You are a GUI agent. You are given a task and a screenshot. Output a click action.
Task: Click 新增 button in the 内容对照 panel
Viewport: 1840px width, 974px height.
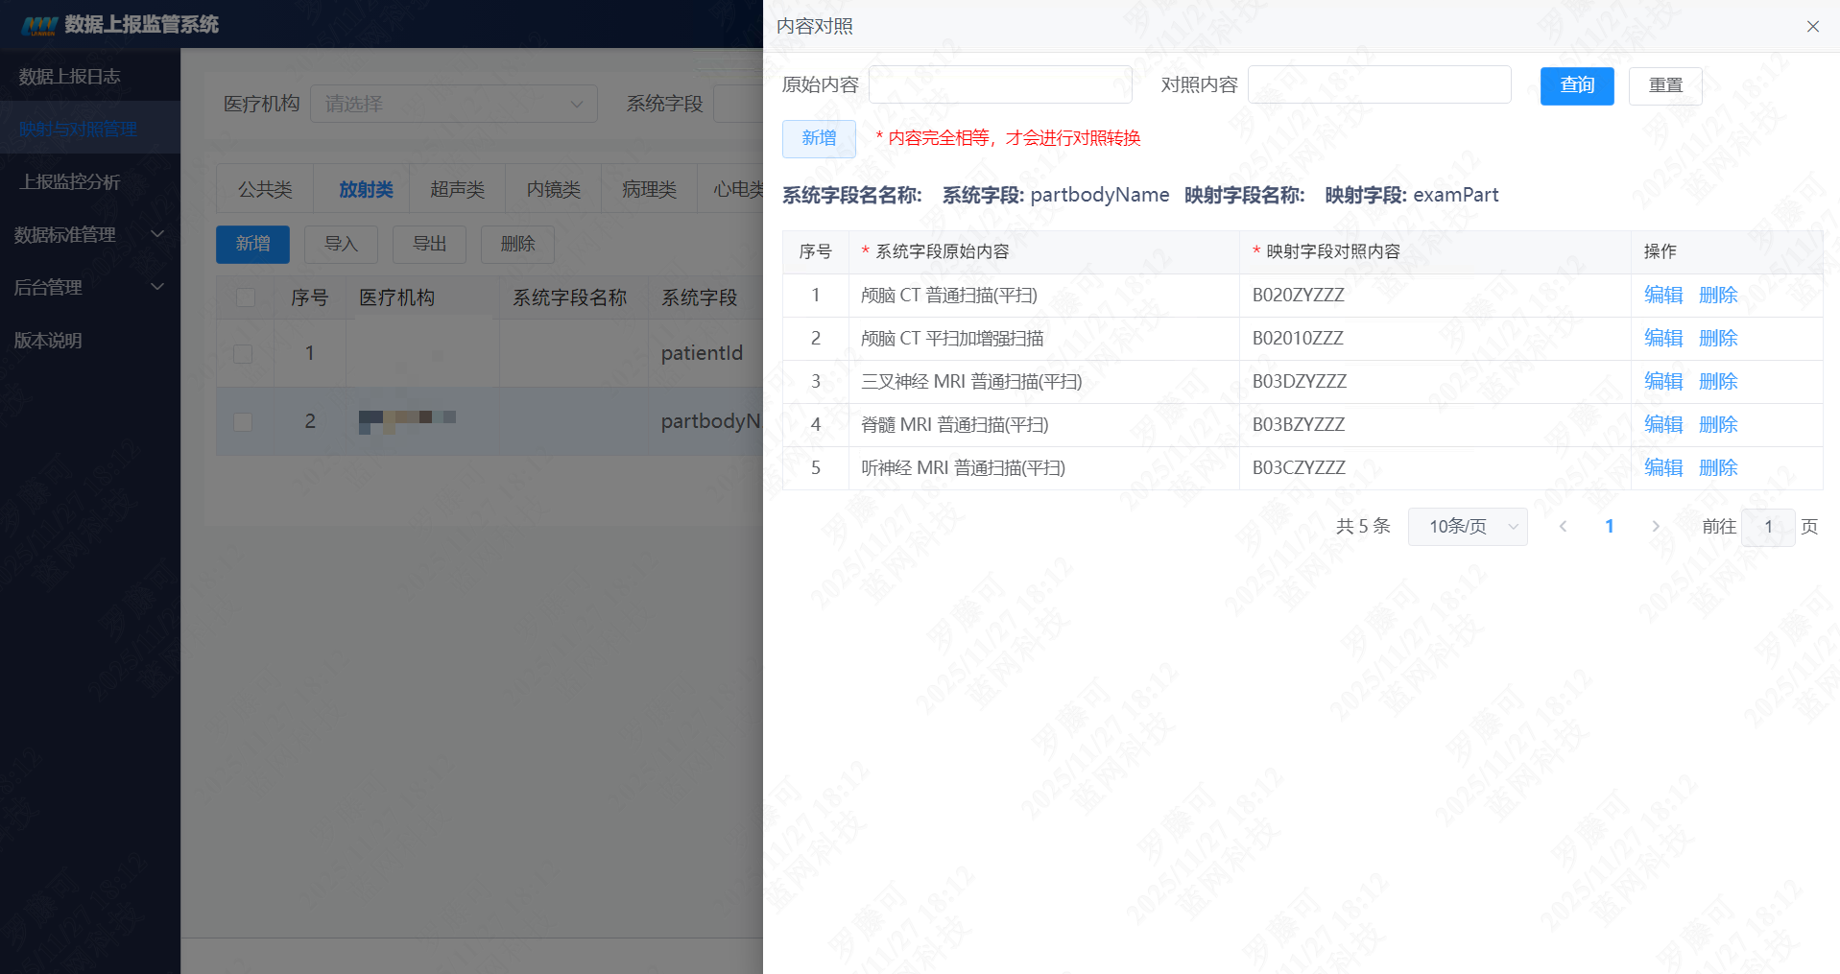pyautogui.click(x=818, y=139)
